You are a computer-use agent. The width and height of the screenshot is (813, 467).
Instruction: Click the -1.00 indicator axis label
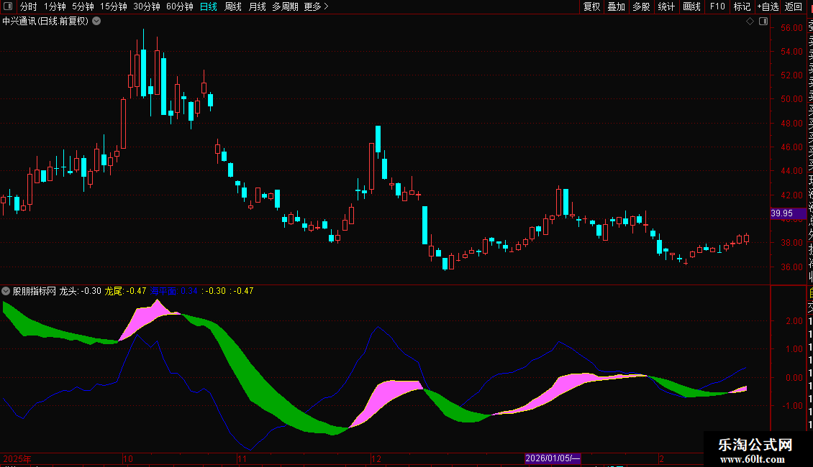pos(793,406)
